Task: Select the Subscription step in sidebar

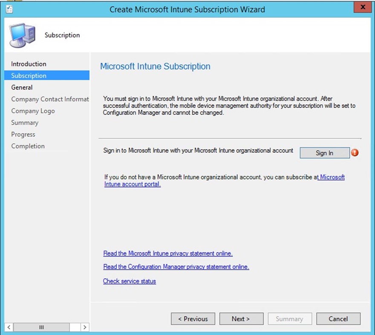Action: [x=29, y=76]
